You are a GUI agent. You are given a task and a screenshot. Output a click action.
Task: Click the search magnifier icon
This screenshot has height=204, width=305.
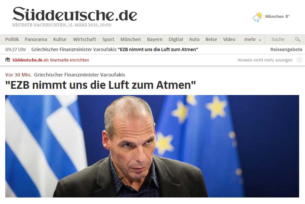[x=297, y=39]
